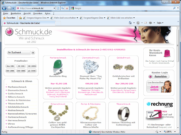
Task: Click the Kauf auf Rechnung invoice icon
Action: click(154, 114)
